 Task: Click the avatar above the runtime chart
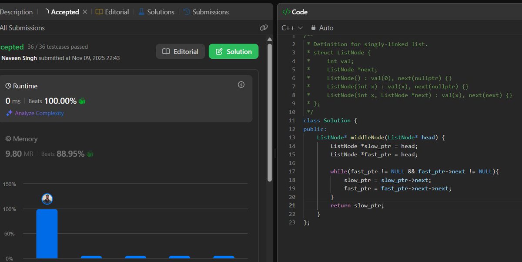tap(47, 198)
